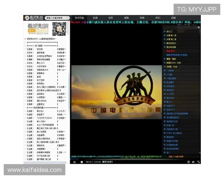The width and height of the screenshot is (224, 179).
Task: Expand 余罪 第二季 in the playlist
Action: tap(164, 39)
